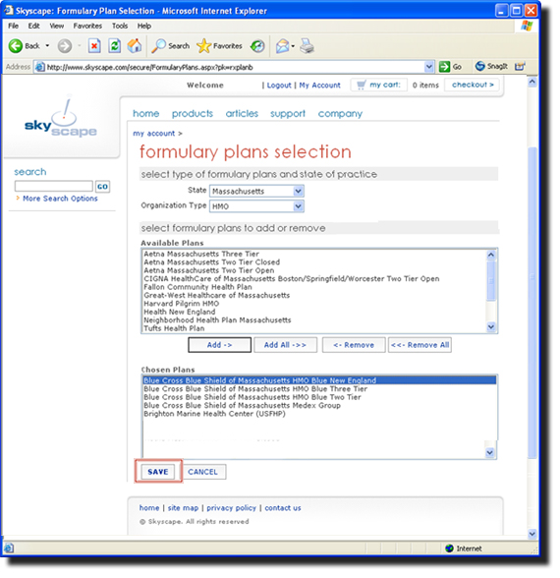Viewport: 560px width, 578px height.
Task: Click the my account breadcrumb link
Action: point(153,134)
